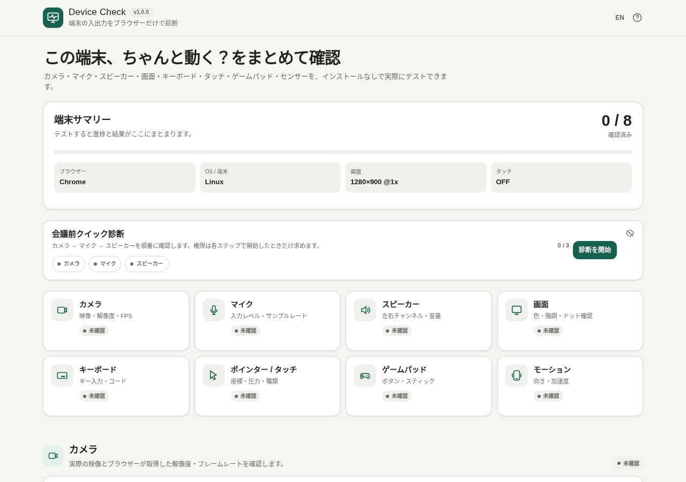Click the 0 / 3 diagnosis progress counter
Image resolution: width=686 pixels, height=482 pixels.
pyautogui.click(x=563, y=245)
